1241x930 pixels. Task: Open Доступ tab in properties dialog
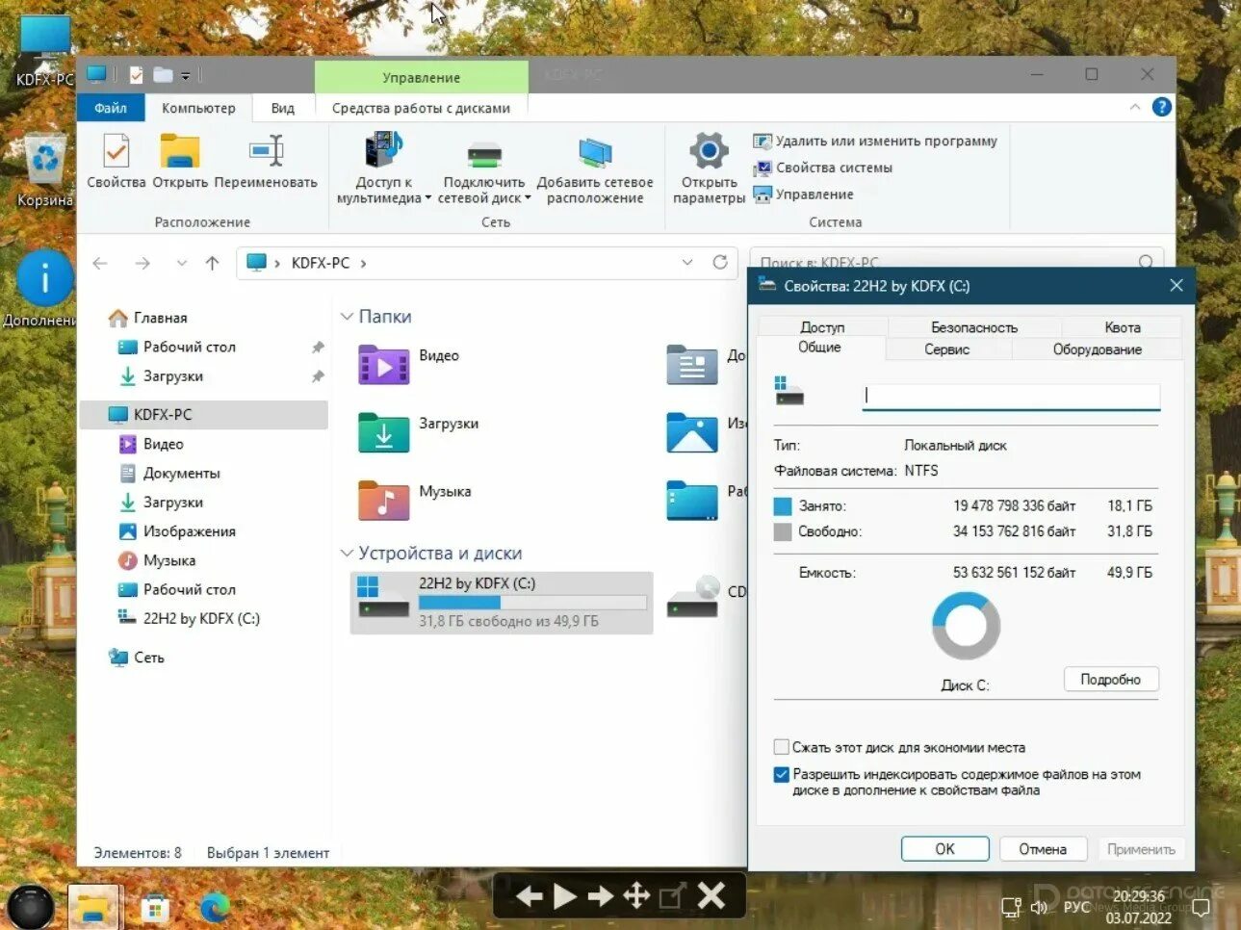click(x=822, y=327)
